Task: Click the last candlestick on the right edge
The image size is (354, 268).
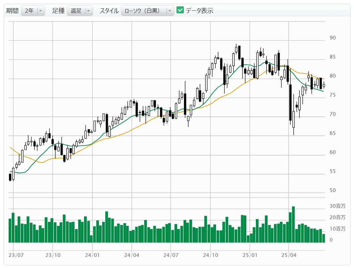Action: point(324,85)
